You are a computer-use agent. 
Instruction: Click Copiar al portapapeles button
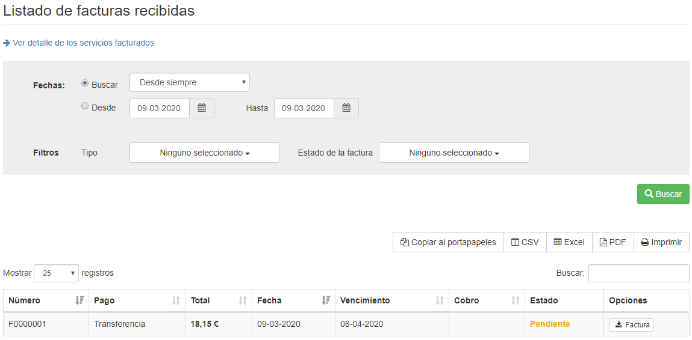point(448,242)
